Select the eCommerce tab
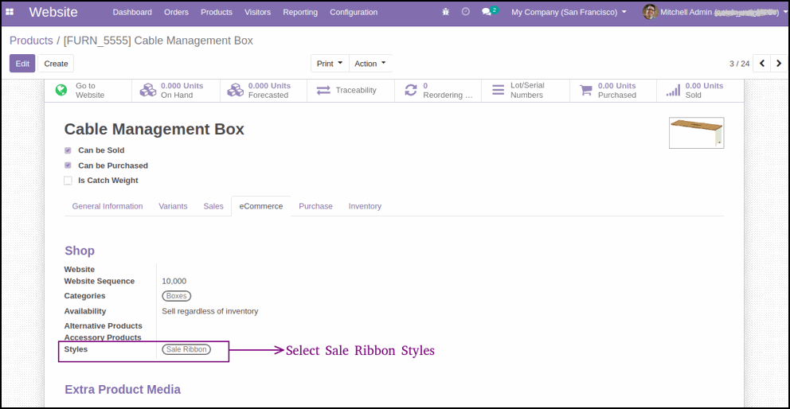Screen dimensions: 790x409 (261, 206)
